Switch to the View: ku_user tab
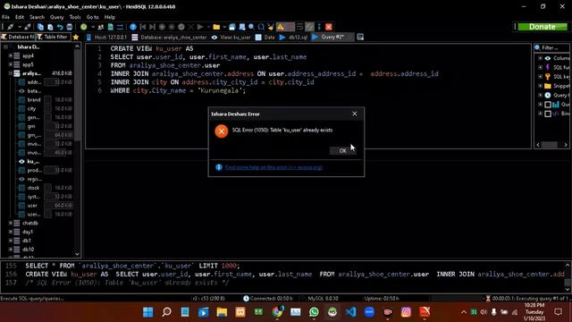Image resolution: width=572 pixels, height=322 pixels. click(x=231, y=38)
